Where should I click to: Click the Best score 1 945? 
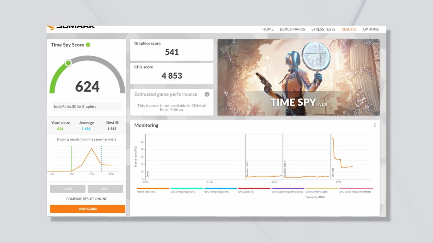pyautogui.click(x=112, y=129)
